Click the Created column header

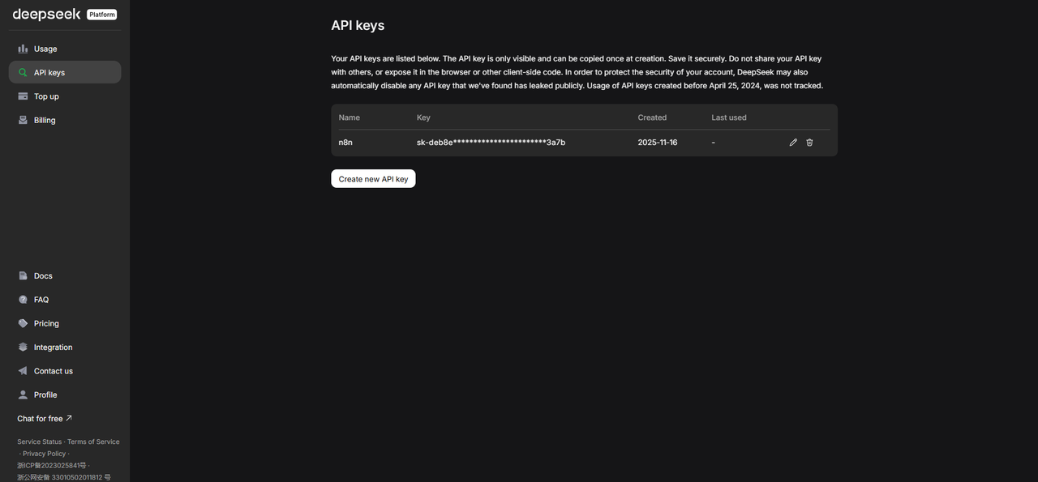652,117
